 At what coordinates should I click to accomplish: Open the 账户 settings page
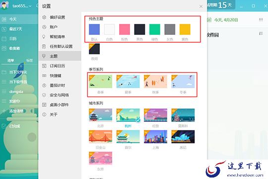tap(60, 27)
